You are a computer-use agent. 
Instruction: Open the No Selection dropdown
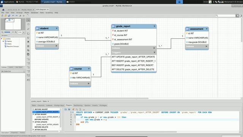pos(13,71)
